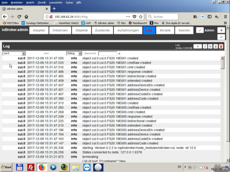Open the page actions three-dot menu
This screenshot has height=172, width=230.
(128, 17)
